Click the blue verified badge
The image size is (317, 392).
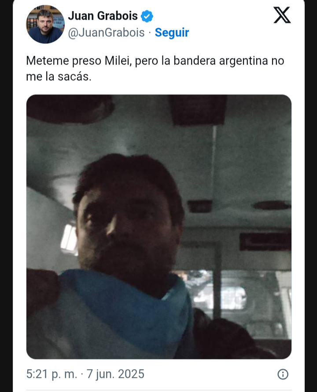[147, 16]
